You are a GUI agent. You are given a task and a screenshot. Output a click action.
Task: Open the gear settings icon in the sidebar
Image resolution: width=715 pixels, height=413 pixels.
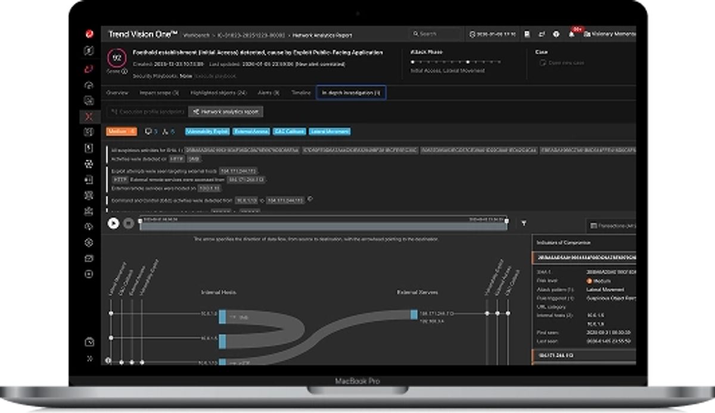pos(89,243)
